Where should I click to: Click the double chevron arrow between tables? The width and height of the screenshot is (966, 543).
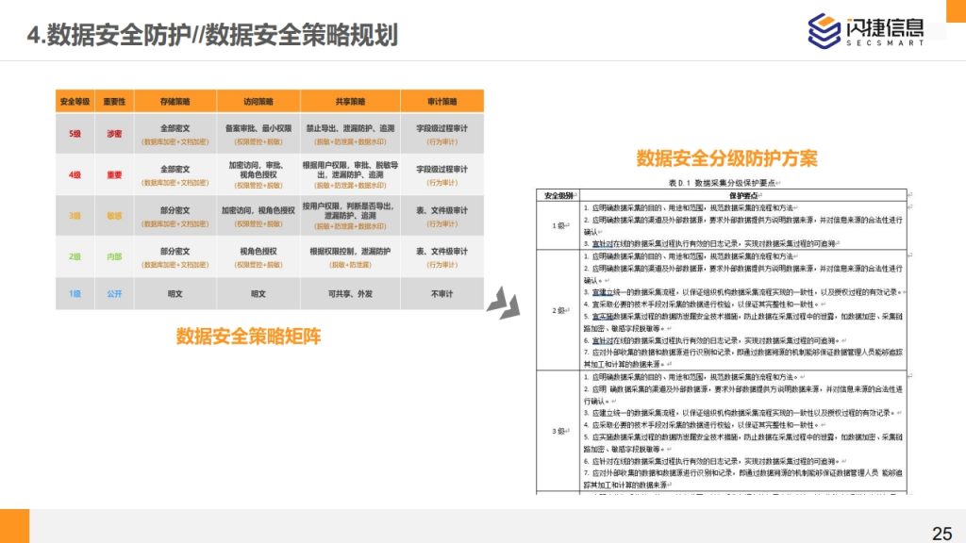[x=504, y=303]
